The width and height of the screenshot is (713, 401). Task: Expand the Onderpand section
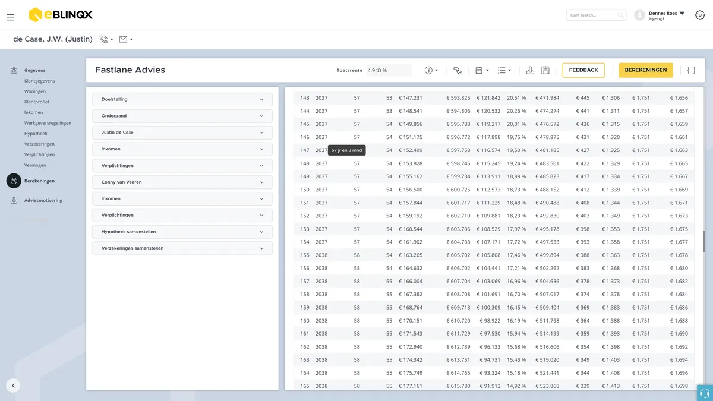point(182,116)
